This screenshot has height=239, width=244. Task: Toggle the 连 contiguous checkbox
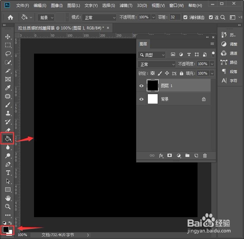point(211,17)
